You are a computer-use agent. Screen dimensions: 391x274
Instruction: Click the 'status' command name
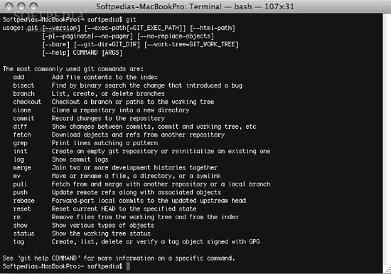23,233
